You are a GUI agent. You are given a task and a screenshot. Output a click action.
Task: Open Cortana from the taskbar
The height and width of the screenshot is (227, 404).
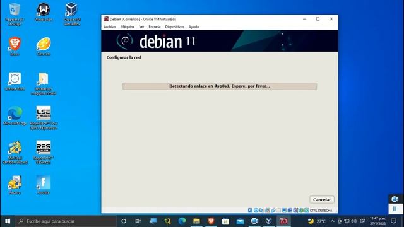pyautogui.click(x=124, y=221)
